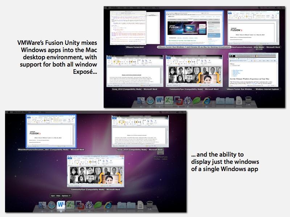Image resolution: width=290 pixels, height=217 pixels.
Task: Click 'CommunityFlyer [Compatibility Mode]' label in lower screenshot
Action: point(95,190)
